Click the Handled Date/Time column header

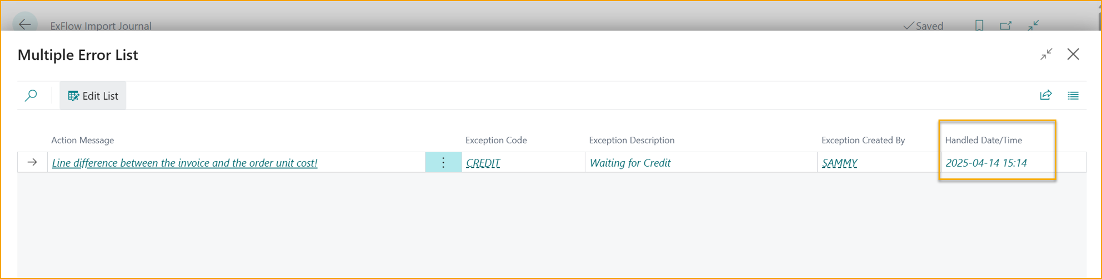(x=983, y=140)
